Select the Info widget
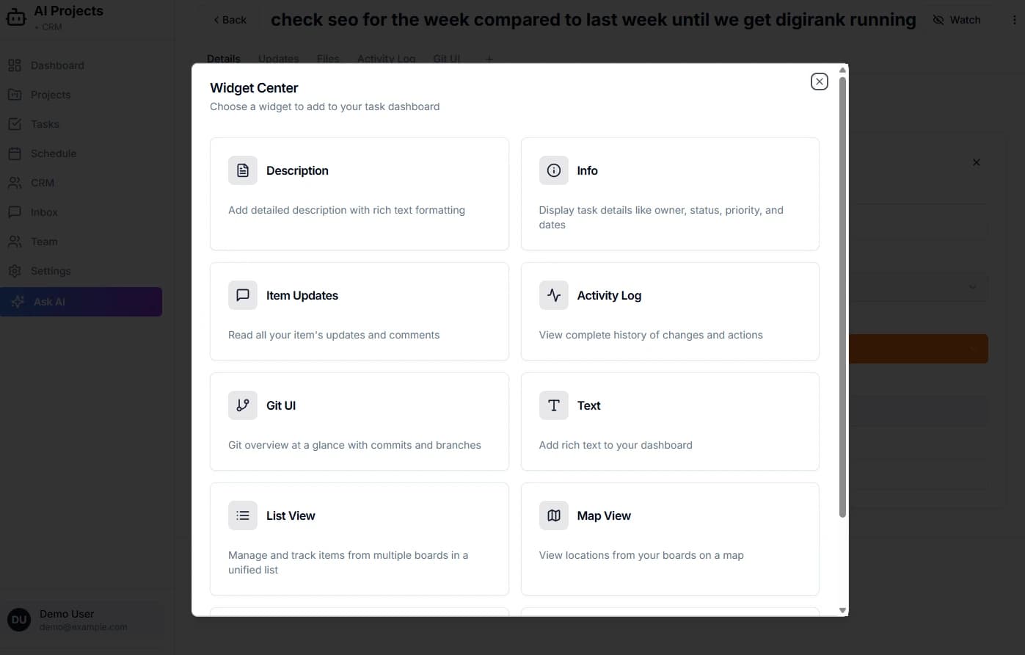This screenshot has height=655, width=1025. click(x=668, y=192)
